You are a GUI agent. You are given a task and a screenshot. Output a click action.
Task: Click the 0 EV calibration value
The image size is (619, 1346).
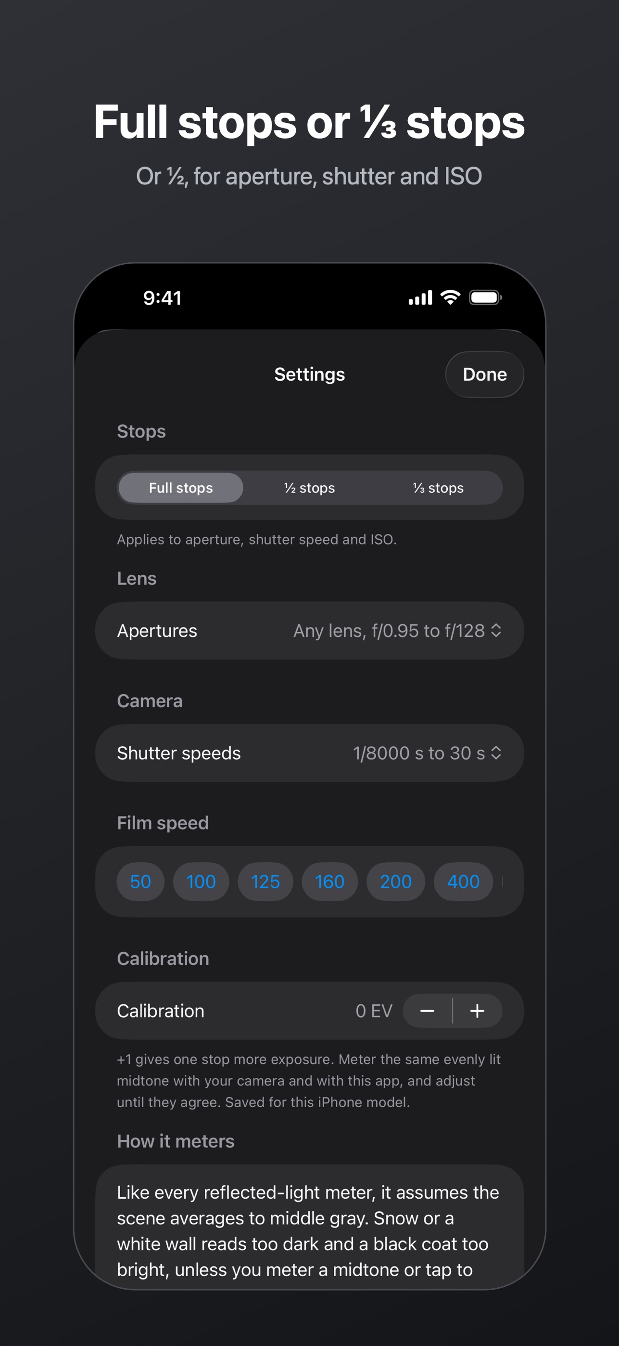pos(374,1010)
